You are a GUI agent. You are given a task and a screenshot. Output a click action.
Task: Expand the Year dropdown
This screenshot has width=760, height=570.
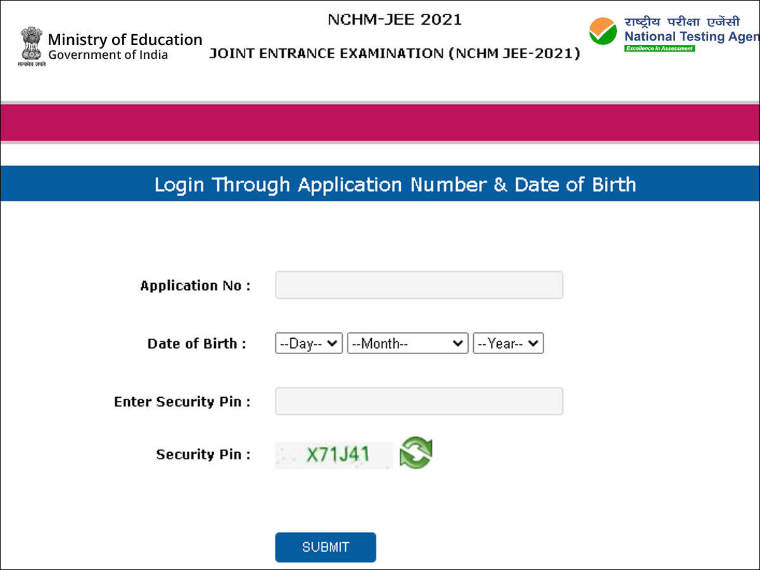[x=508, y=343]
